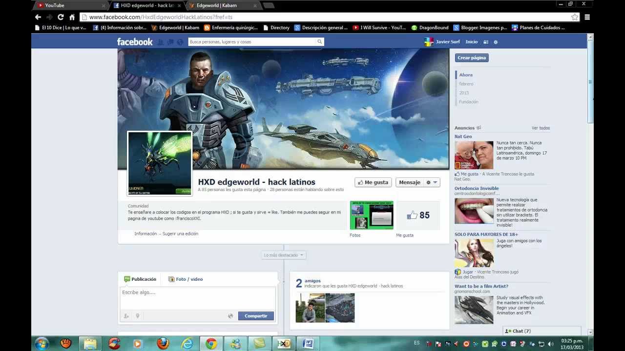Open the Javier Surf profile name link
The height and width of the screenshot is (351, 625).
point(448,42)
